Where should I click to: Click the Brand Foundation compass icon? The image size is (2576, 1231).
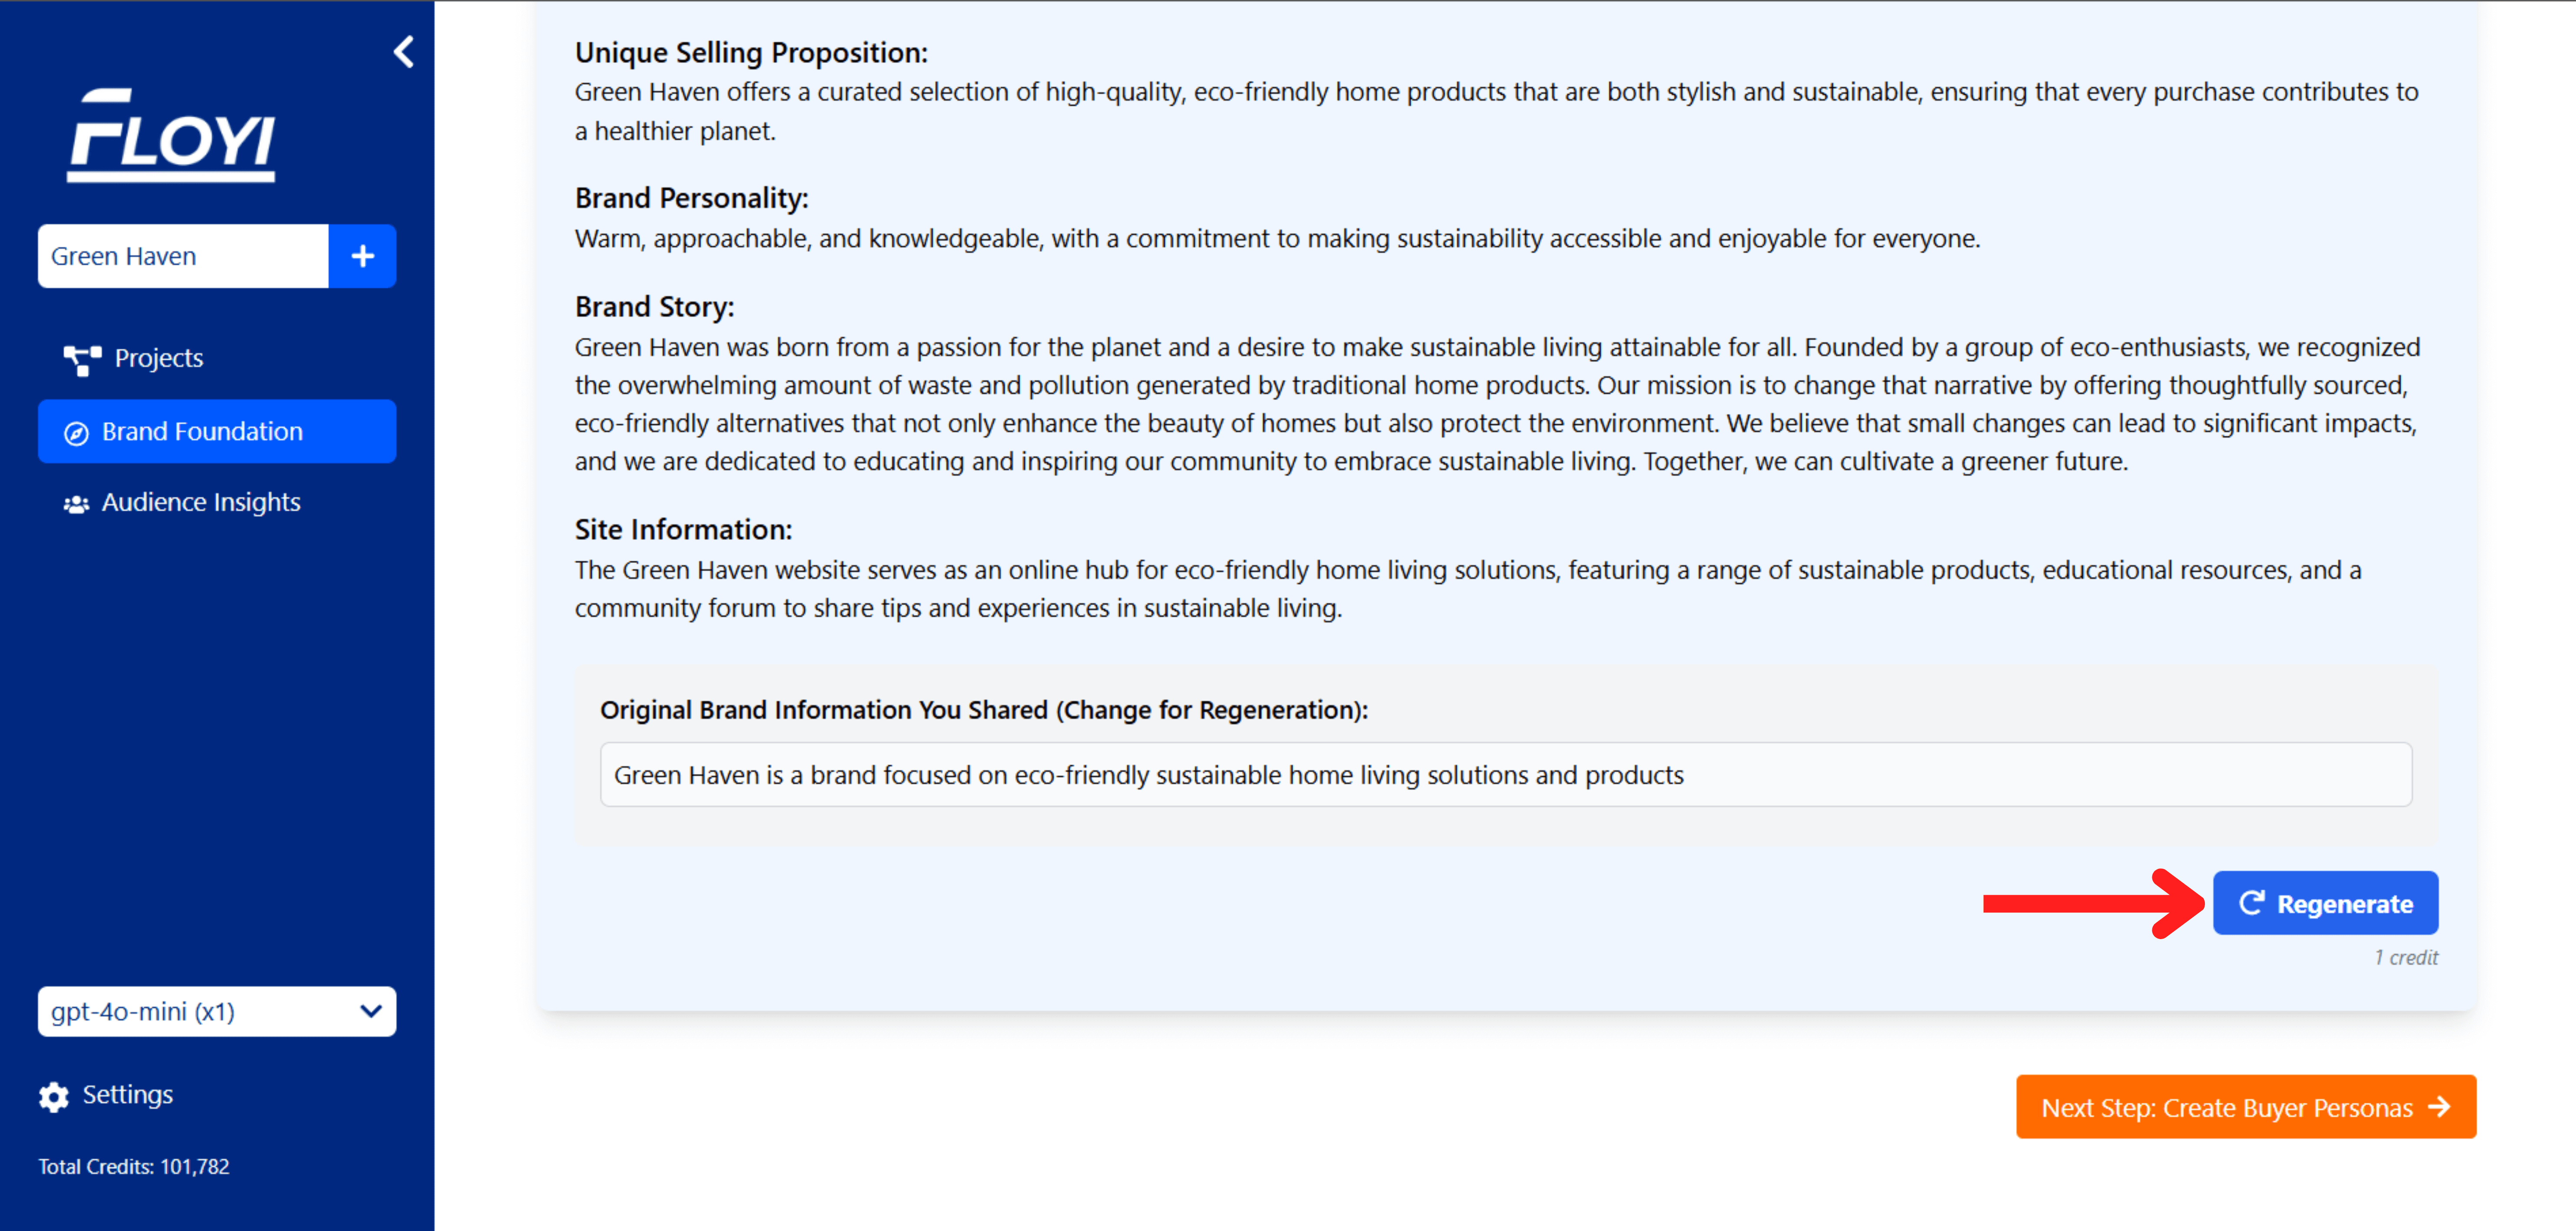click(x=76, y=433)
